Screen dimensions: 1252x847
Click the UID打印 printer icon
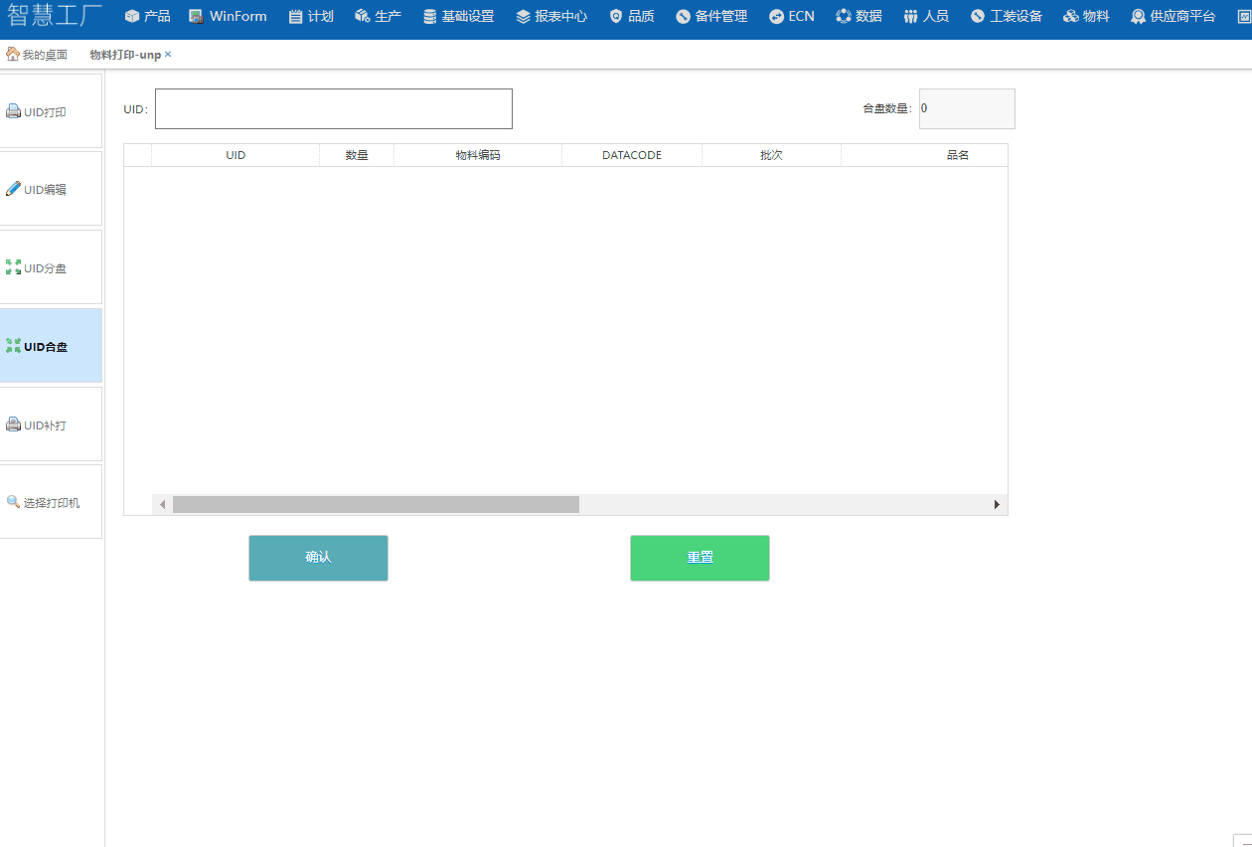(x=13, y=112)
